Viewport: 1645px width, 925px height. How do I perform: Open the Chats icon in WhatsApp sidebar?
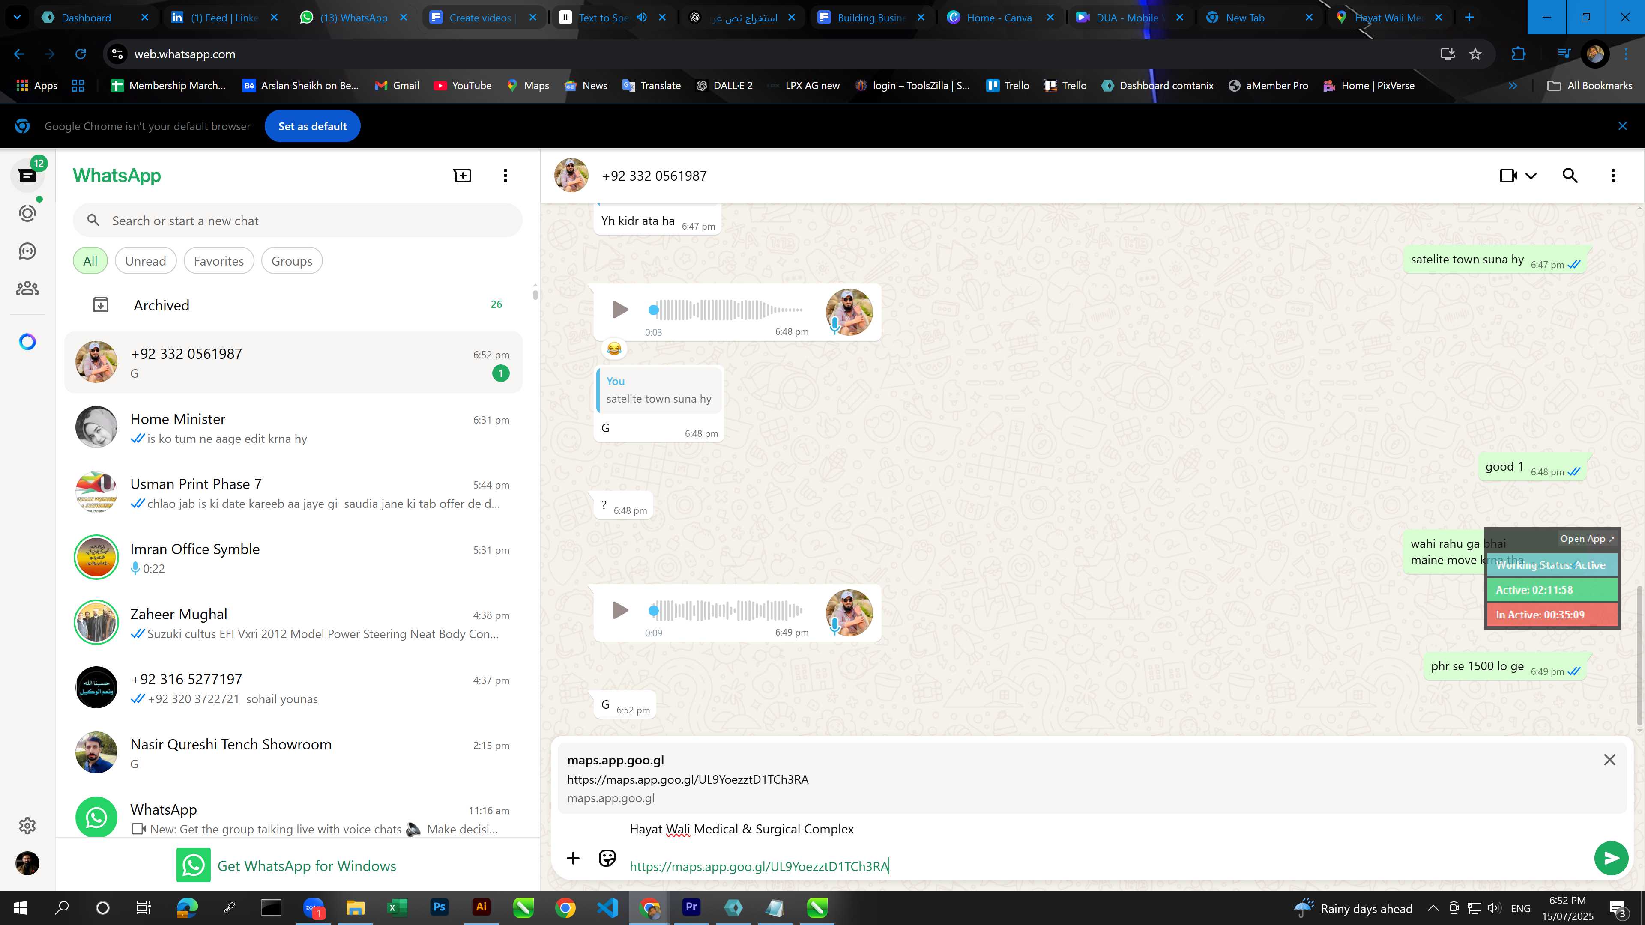point(27,176)
